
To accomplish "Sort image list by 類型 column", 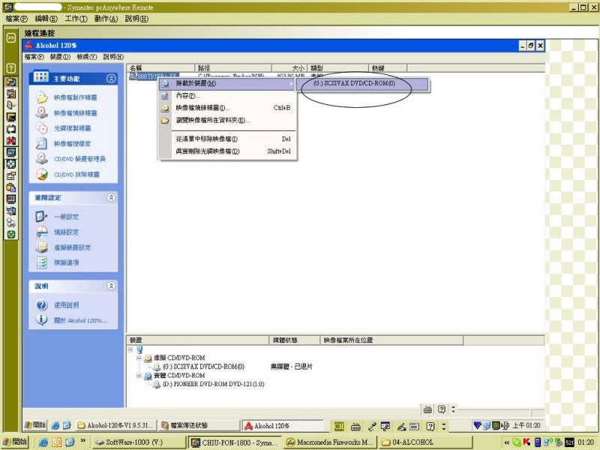I will tap(338, 68).
